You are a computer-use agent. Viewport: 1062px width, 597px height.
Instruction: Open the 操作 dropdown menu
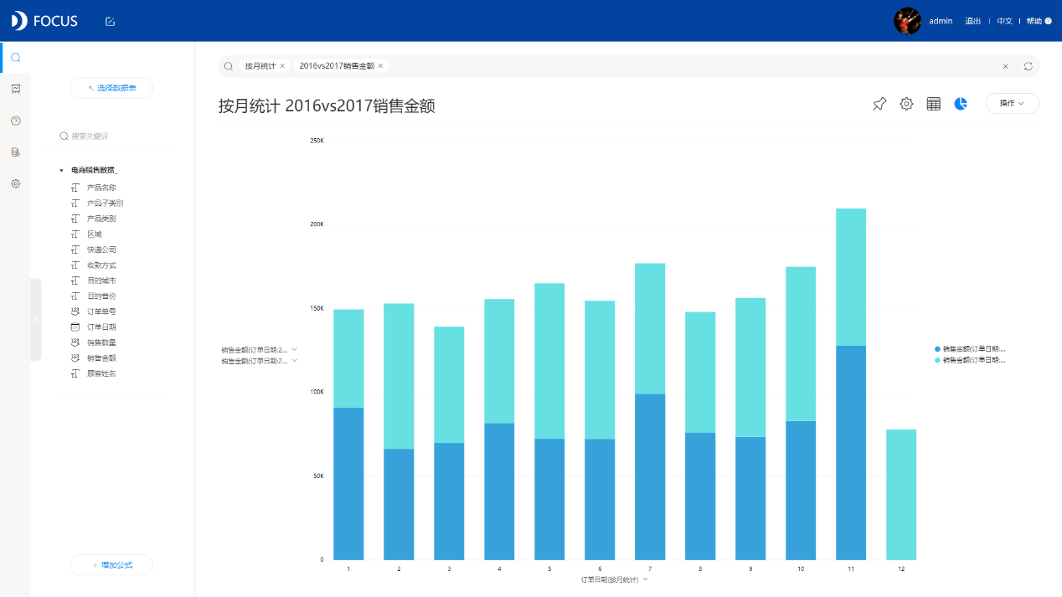1013,103
